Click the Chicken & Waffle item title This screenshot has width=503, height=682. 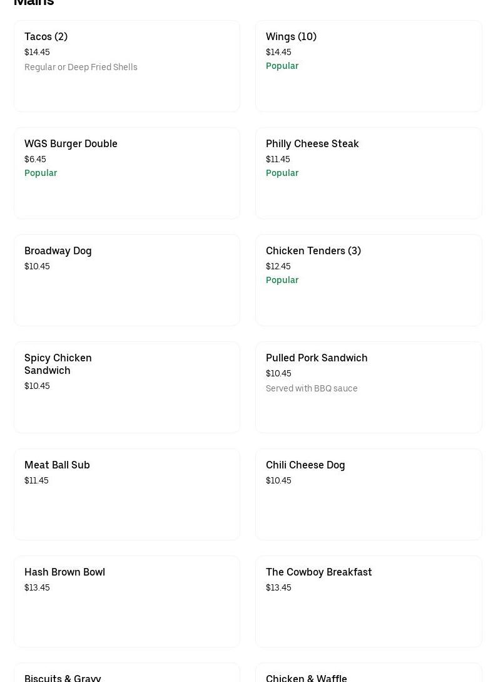[x=307, y=678]
